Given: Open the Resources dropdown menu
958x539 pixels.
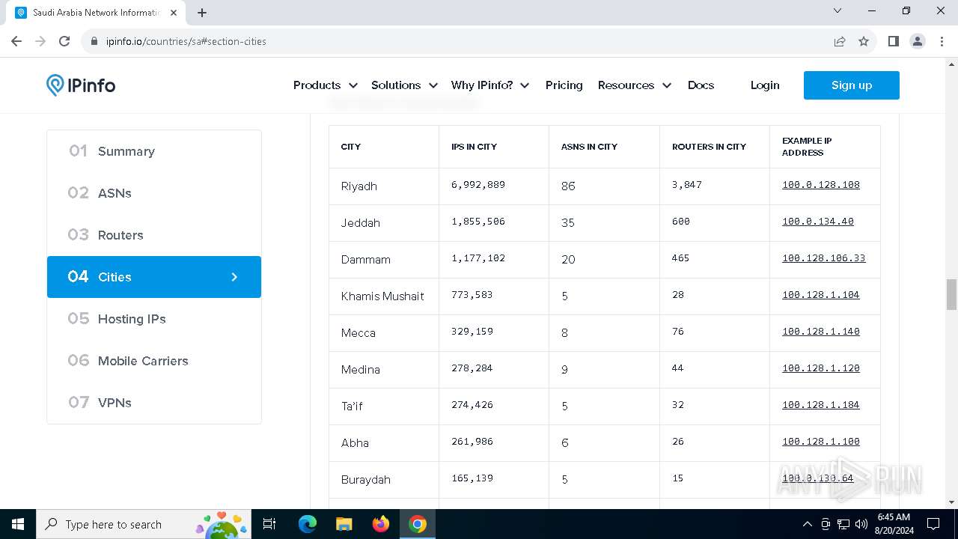Looking at the screenshot, I should [634, 85].
